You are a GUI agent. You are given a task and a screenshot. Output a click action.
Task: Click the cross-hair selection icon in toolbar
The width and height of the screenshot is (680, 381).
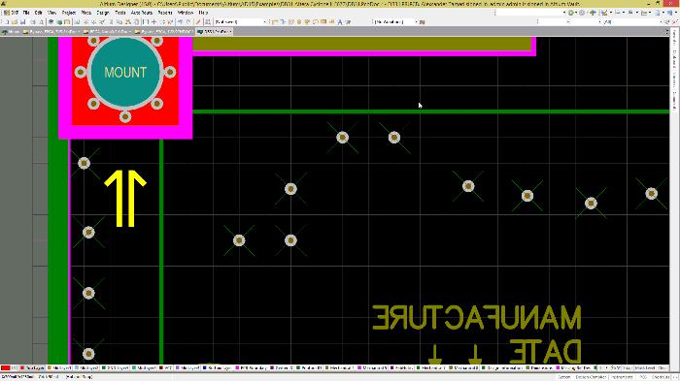(x=153, y=22)
